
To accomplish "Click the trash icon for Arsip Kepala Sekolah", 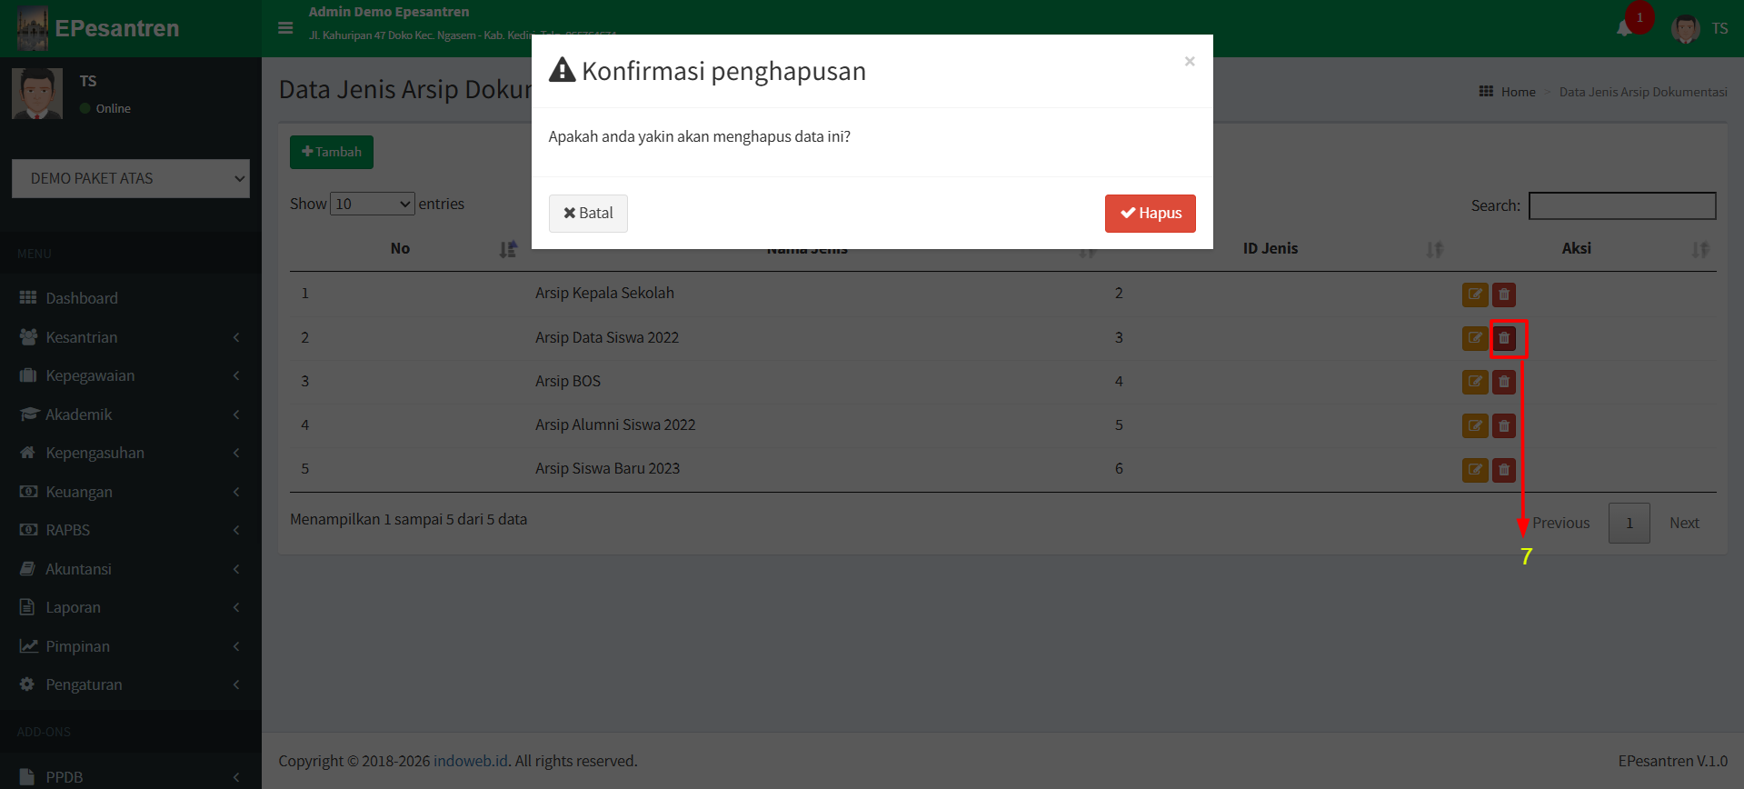I will point(1504,295).
